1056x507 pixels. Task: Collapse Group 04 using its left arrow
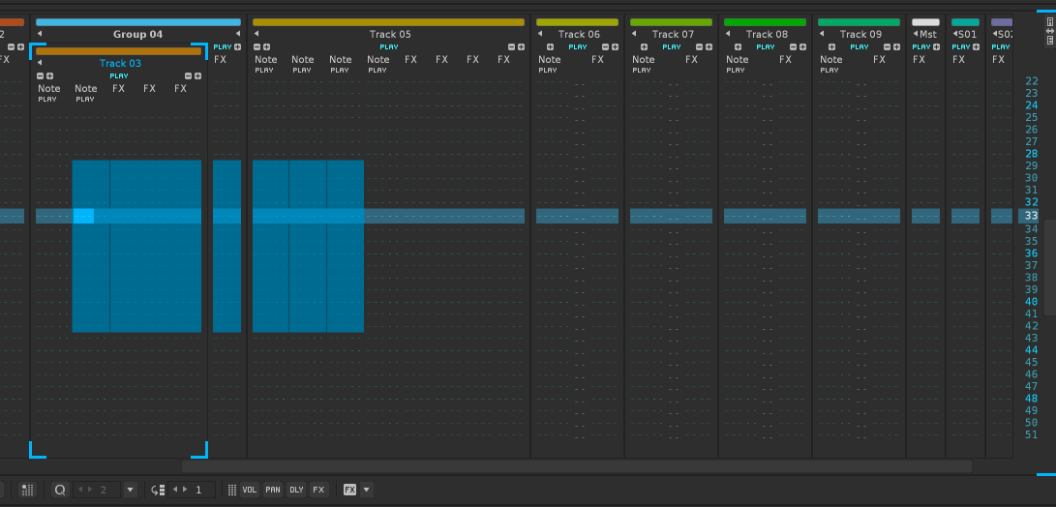click(x=40, y=35)
